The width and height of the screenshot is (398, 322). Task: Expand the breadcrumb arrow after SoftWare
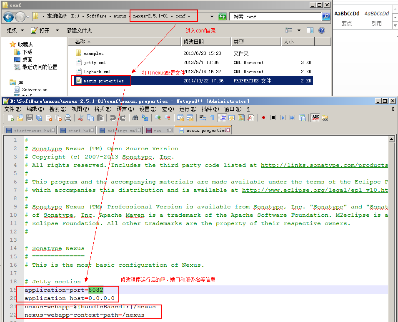[x=110, y=16]
